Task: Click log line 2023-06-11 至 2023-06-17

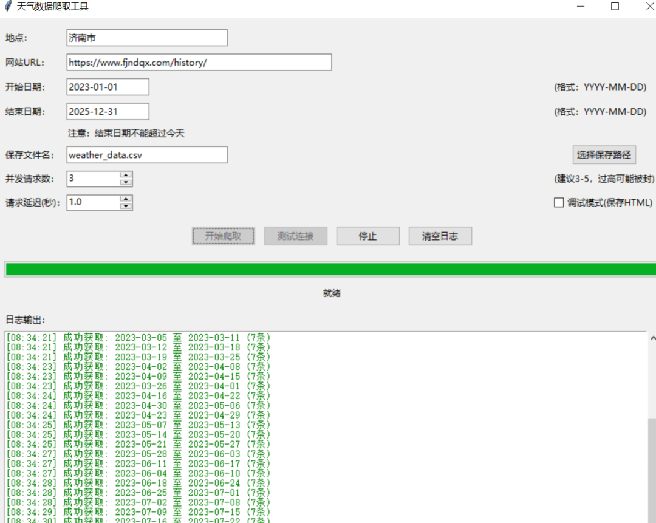Action: tap(138, 463)
